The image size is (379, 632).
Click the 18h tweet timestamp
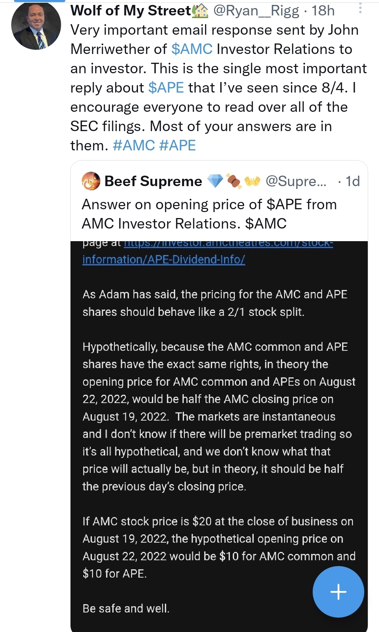(x=323, y=11)
